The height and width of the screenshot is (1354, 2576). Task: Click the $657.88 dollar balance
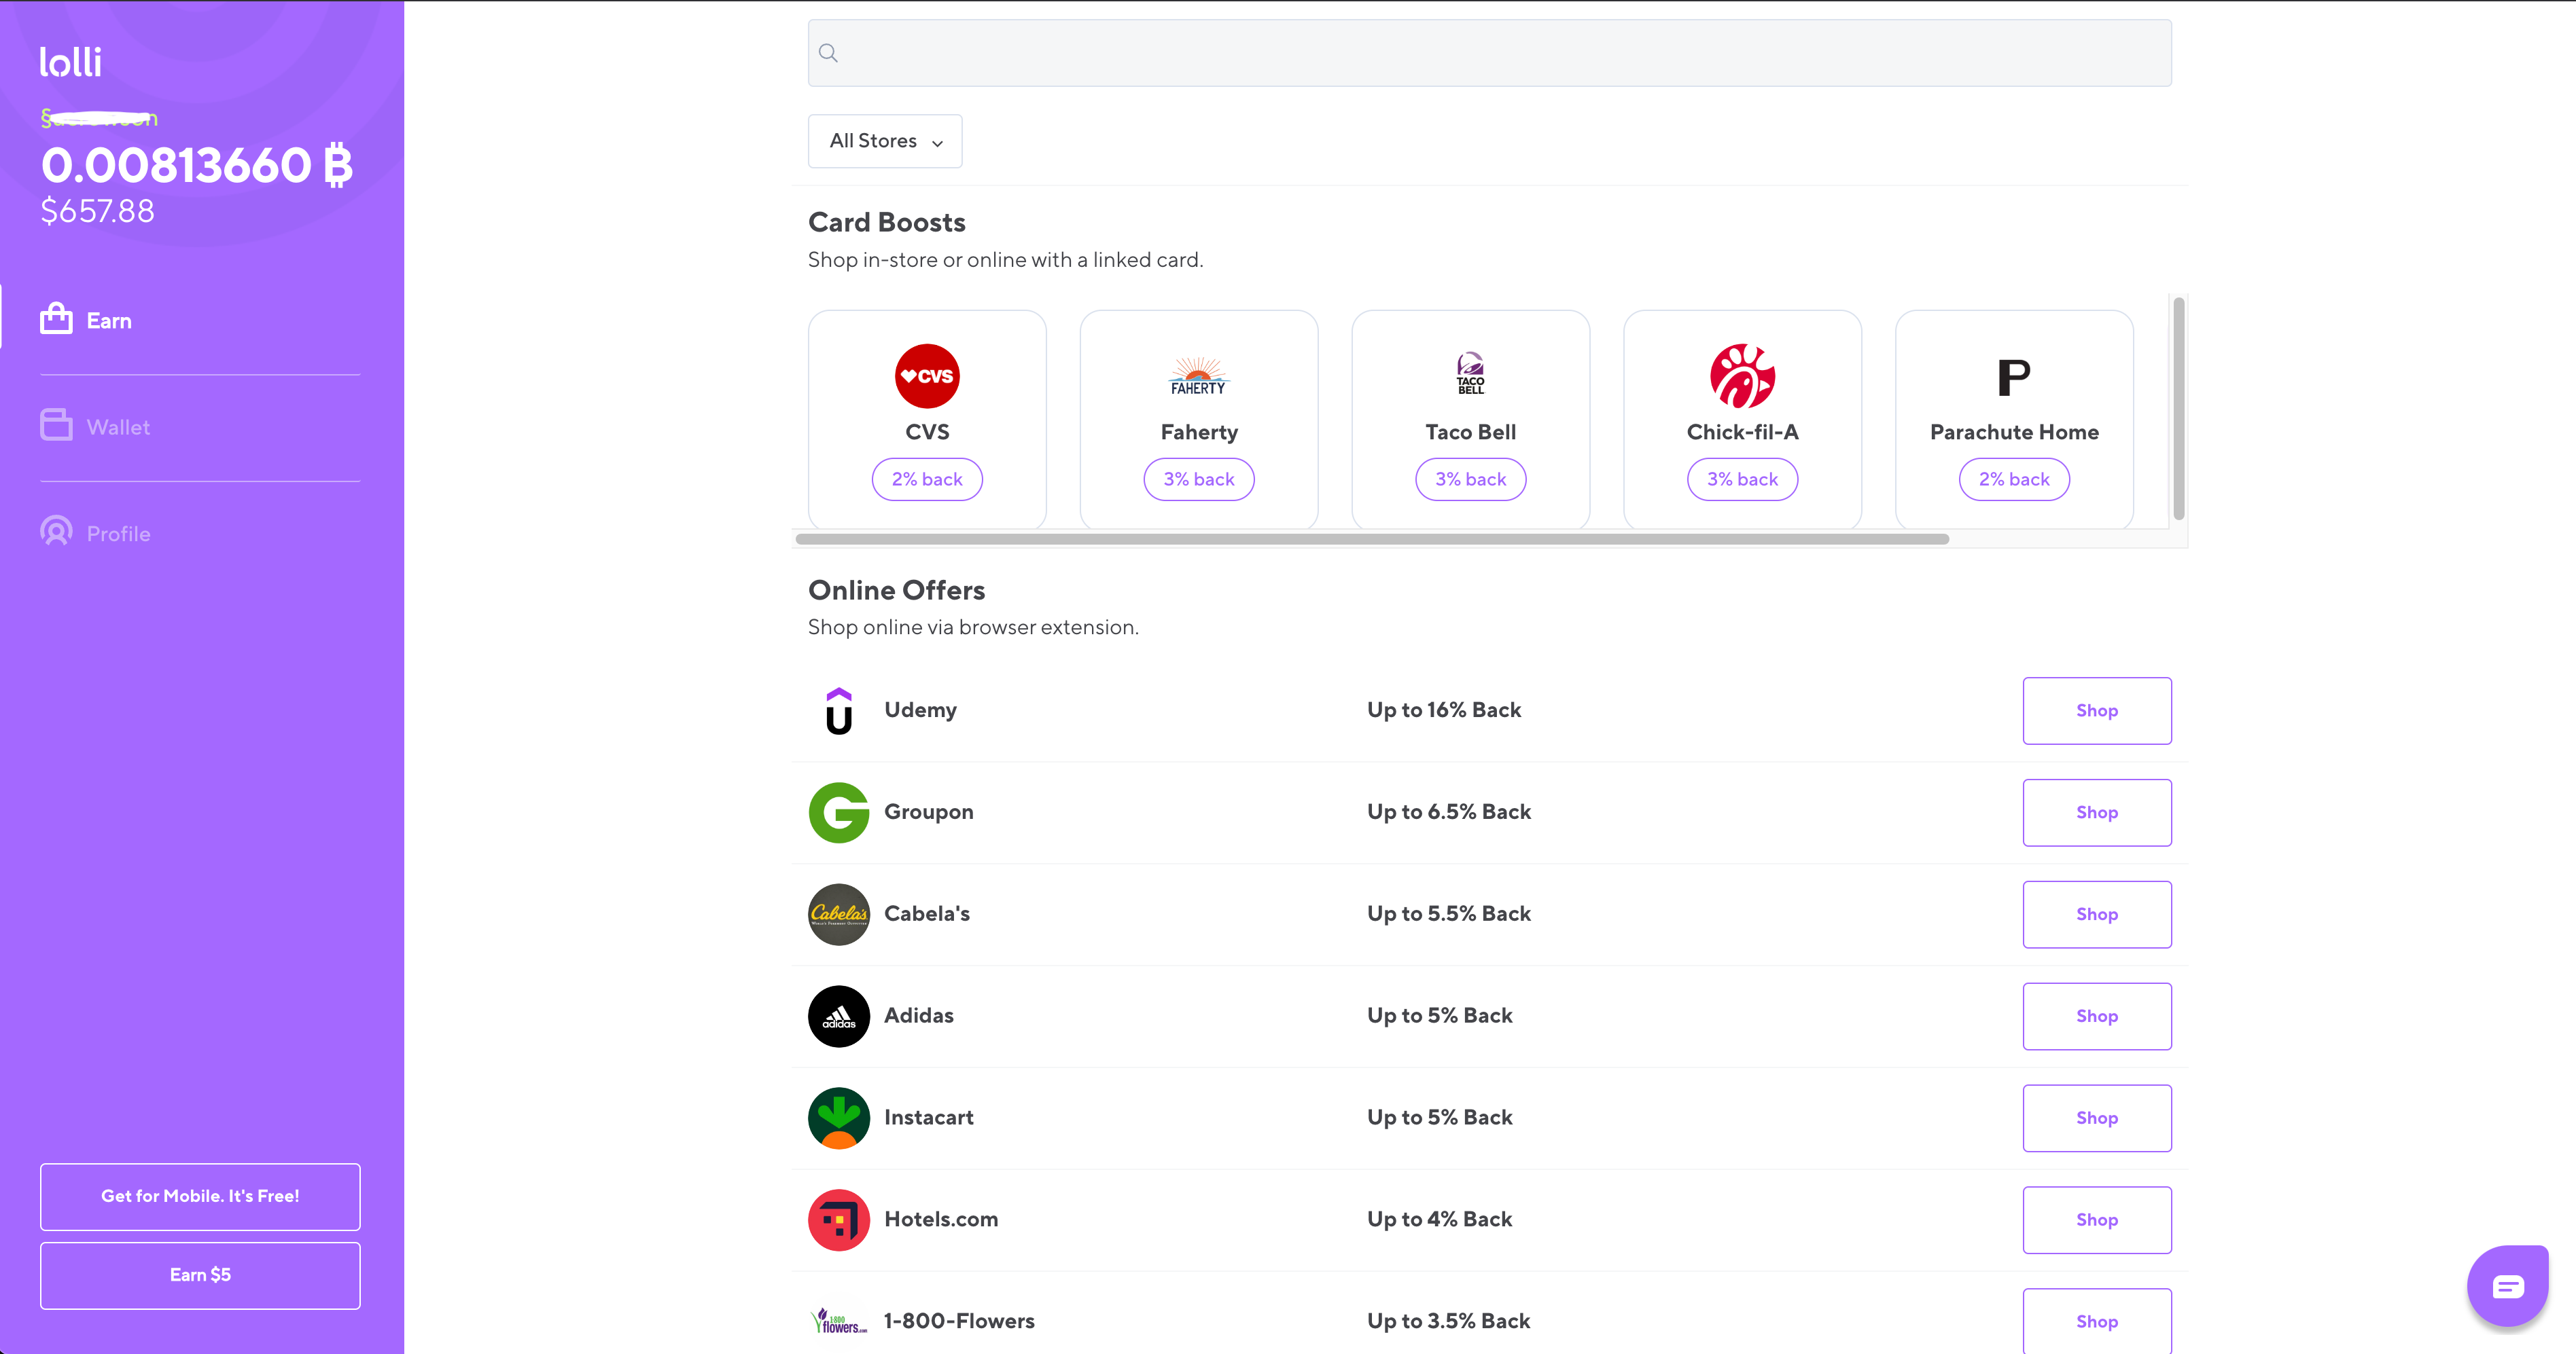coord(97,211)
